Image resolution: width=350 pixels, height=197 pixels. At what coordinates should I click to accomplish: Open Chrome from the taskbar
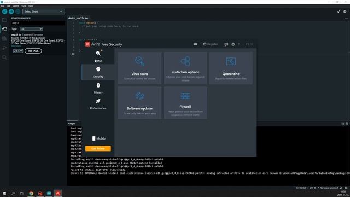pos(31,193)
